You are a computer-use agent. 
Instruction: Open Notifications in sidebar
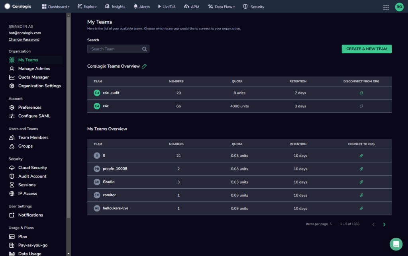(x=26, y=215)
